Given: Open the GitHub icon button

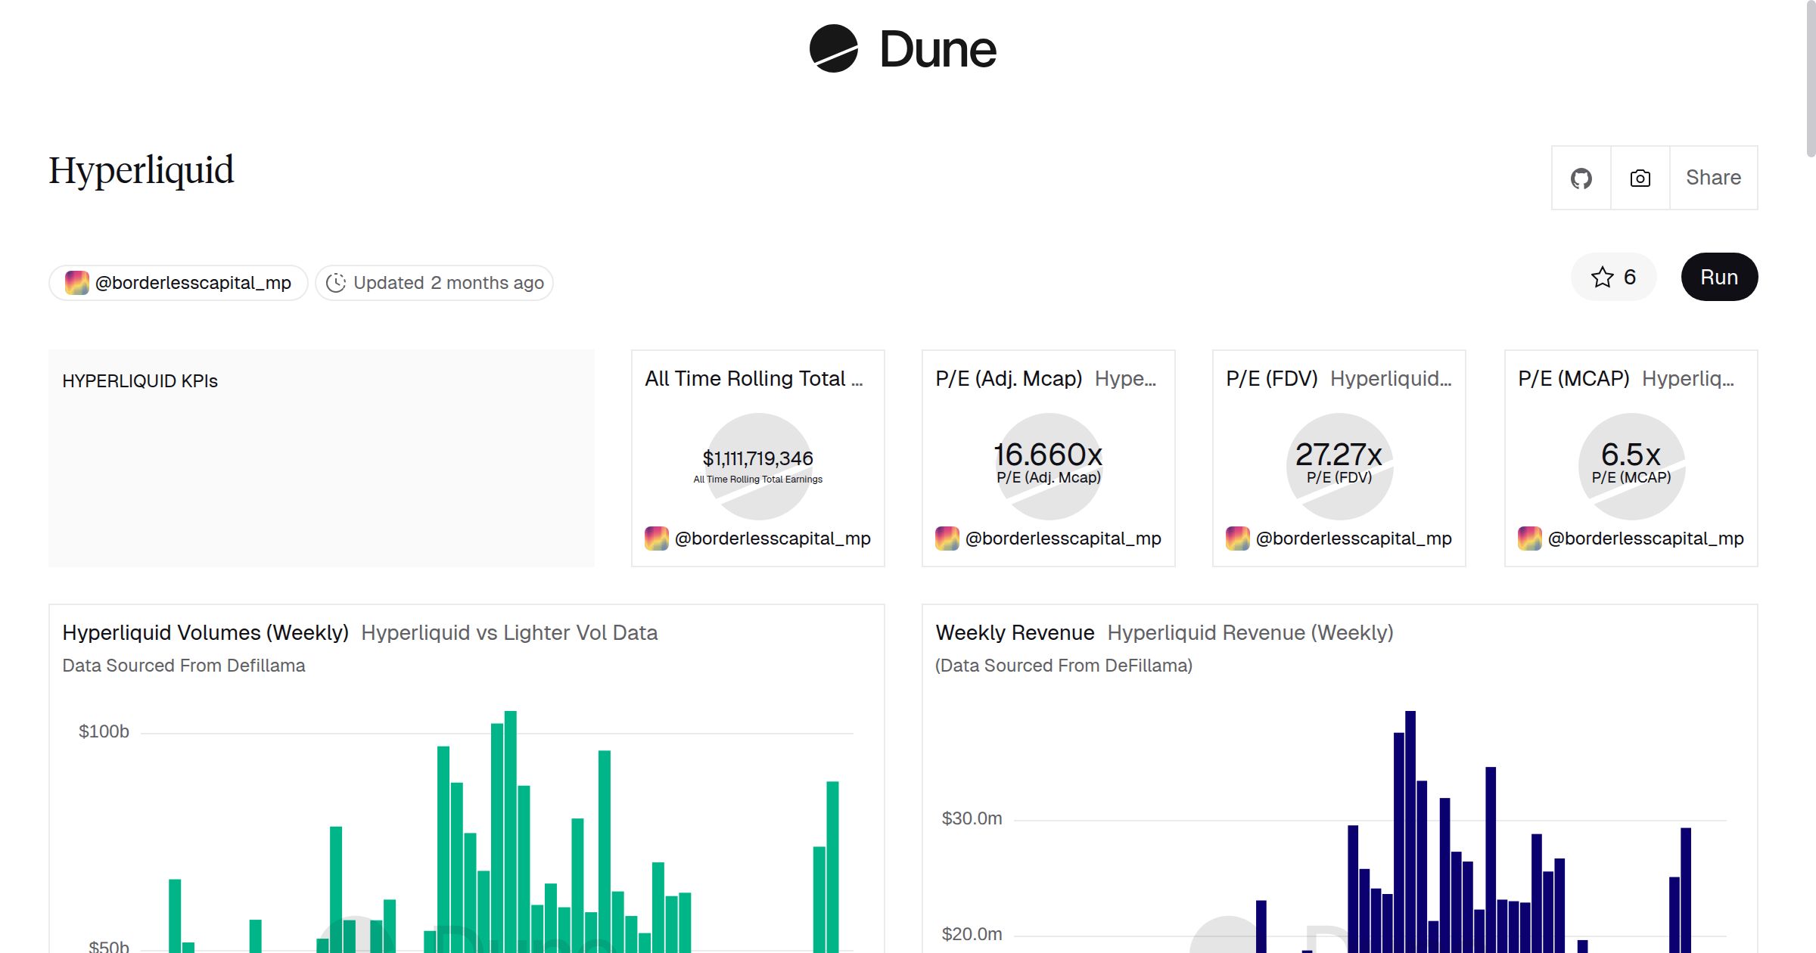Looking at the screenshot, I should click(1581, 178).
